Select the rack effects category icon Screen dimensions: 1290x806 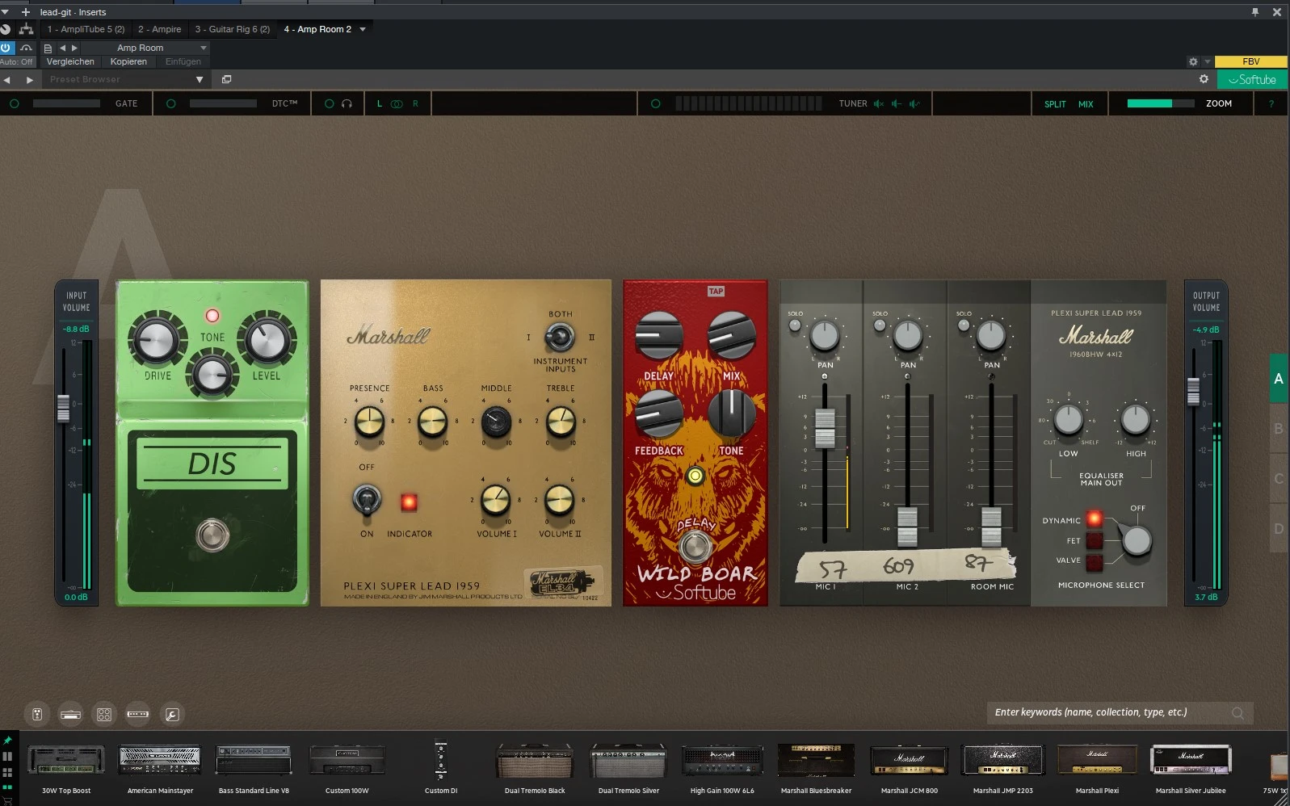point(138,715)
